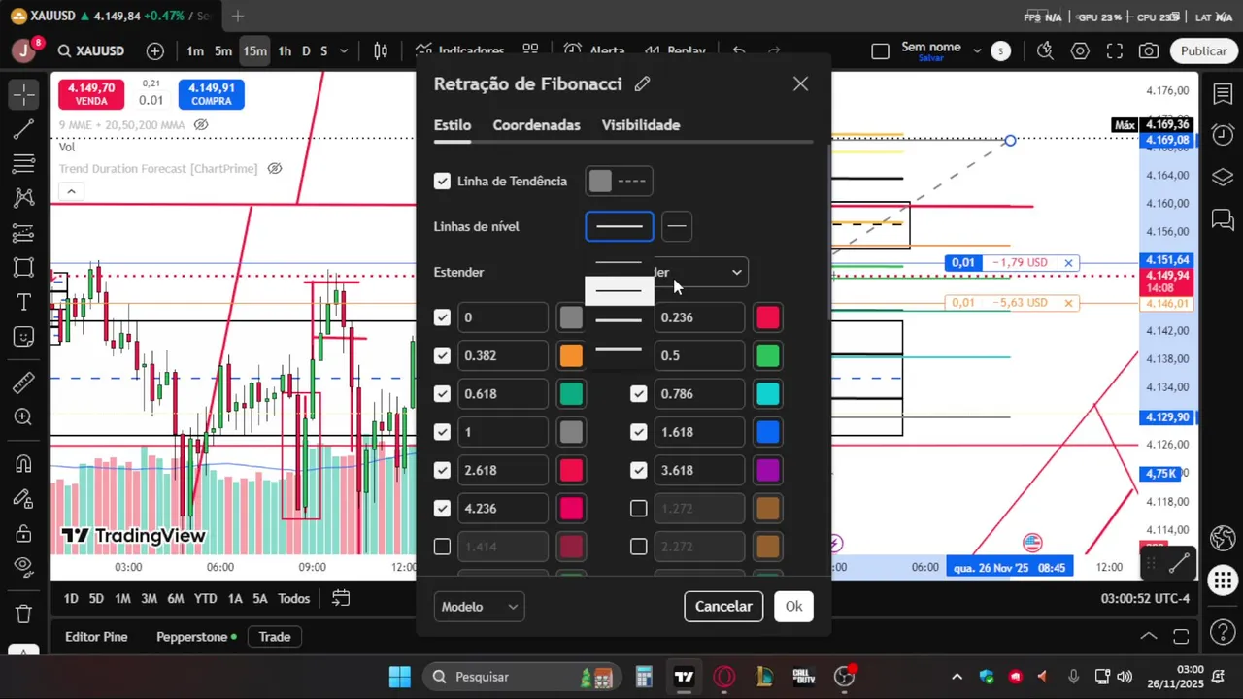The height and width of the screenshot is (699, 1243).
Task: Open the chats panel icon
Action: coord(1223,219)
